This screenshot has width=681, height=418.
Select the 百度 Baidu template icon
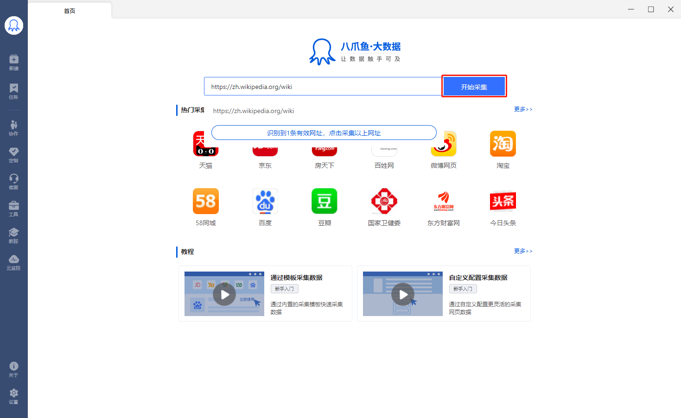click(265, 201)
